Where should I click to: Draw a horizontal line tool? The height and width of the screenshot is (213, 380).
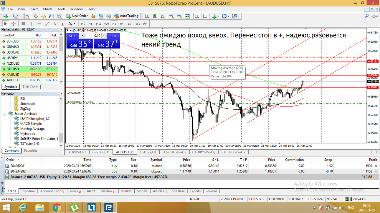click(39, 24)
